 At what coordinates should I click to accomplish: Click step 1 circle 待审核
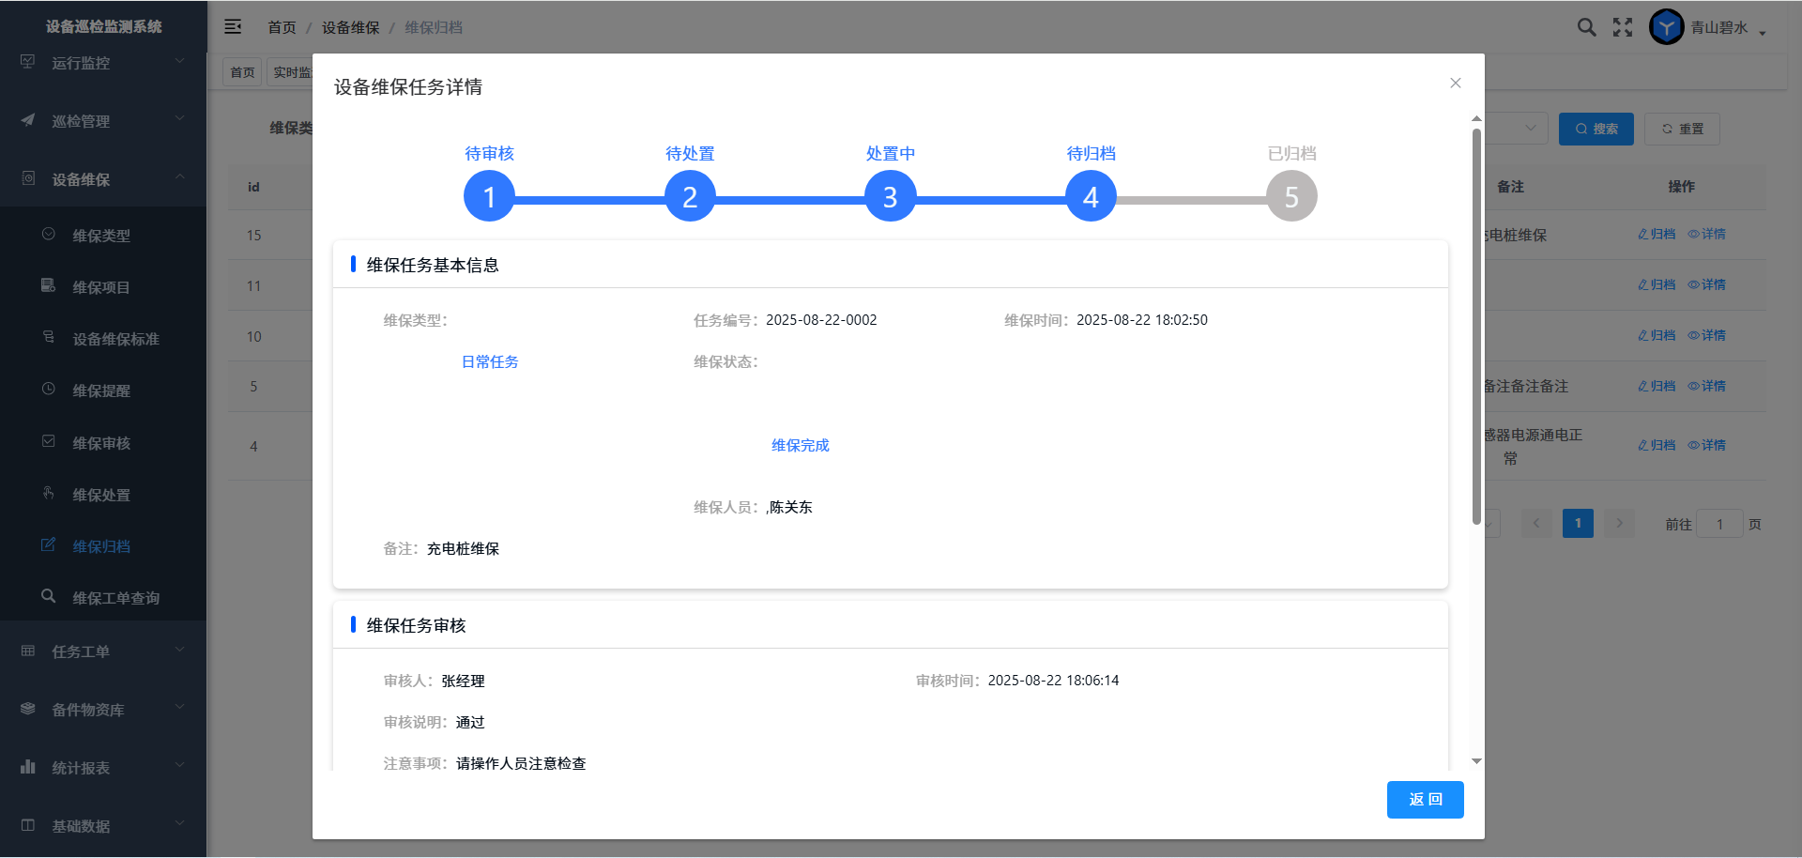tap(489, 196)
